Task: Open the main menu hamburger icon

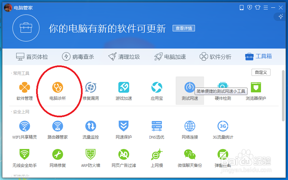Action: coord(266,7)
